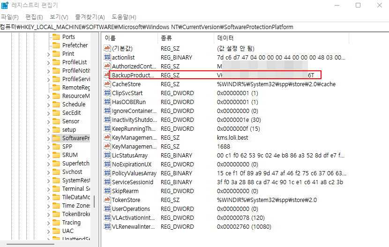Select the Print folder icon

coord(56,54)
